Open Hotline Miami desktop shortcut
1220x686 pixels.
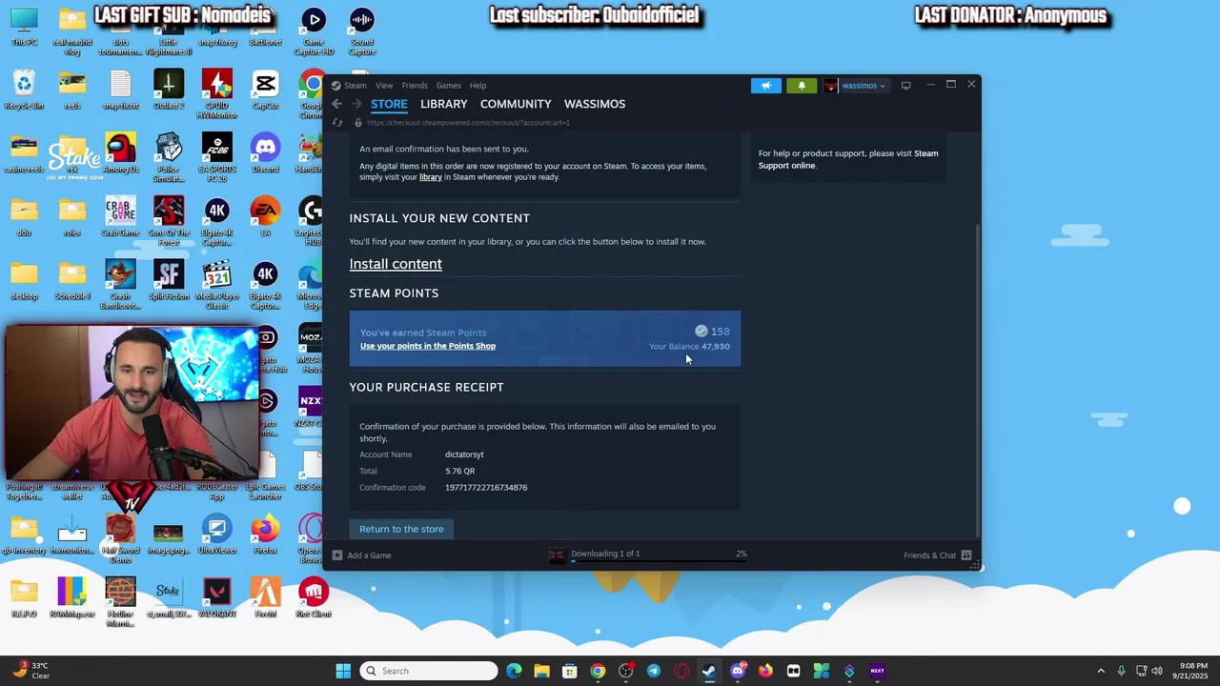(121, 602)
